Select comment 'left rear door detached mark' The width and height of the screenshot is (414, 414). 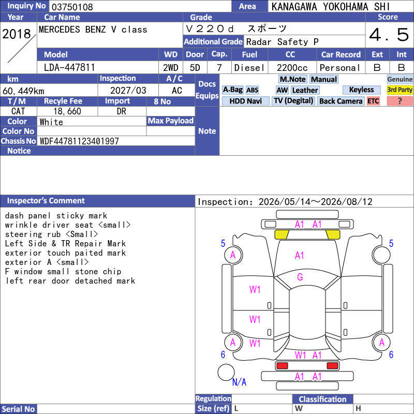click(70, 280)
